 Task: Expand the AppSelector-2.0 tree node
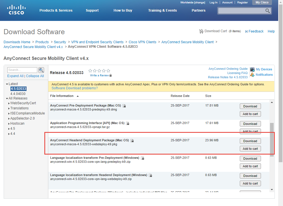tap(9, 118)
